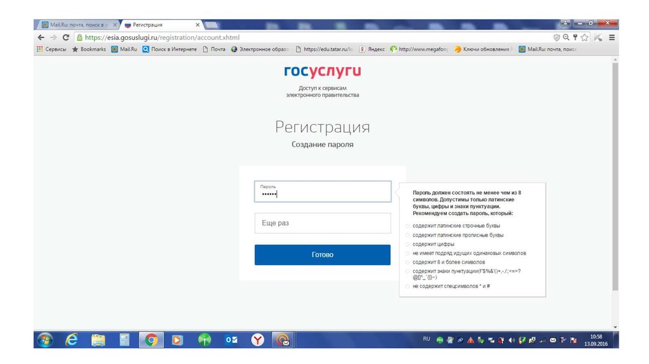649x364 pixels.
Task: Click the Gosuslugi logo
Action: pos(322,72)
